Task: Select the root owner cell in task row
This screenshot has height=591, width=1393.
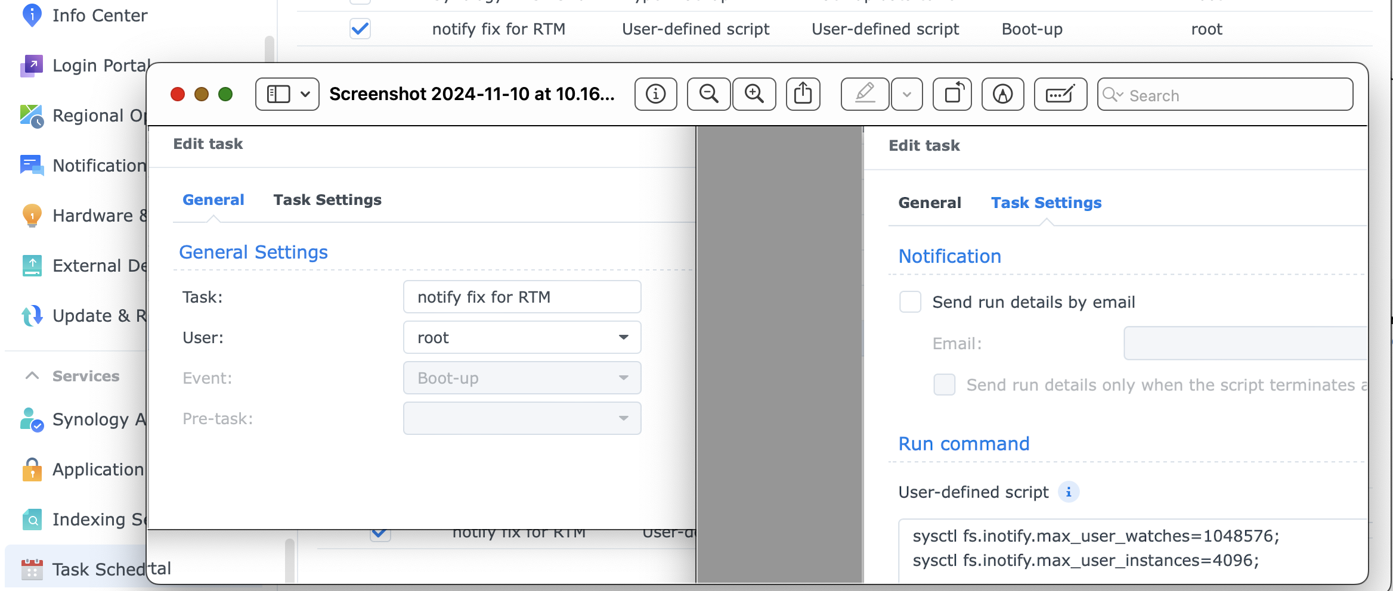Action: coord(1207,29)
